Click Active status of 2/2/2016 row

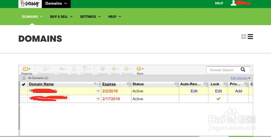(138, 91)
